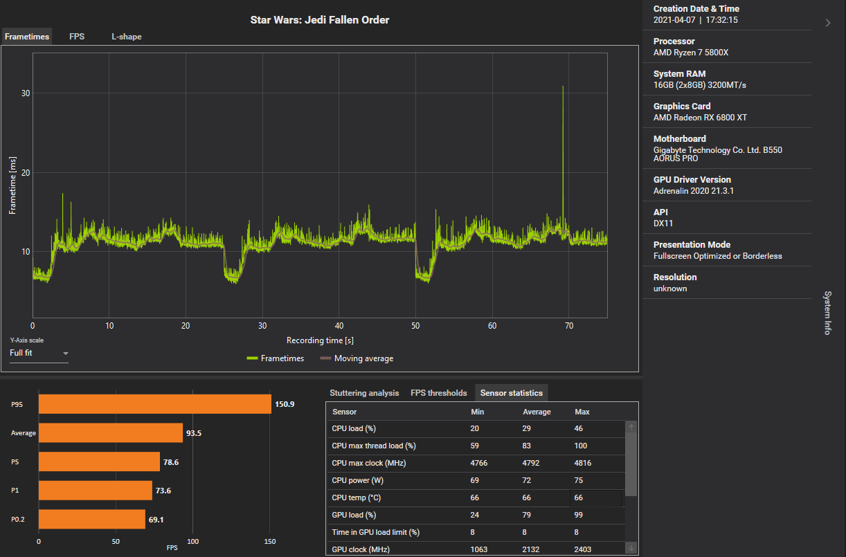Viewport: 846px width, 557px height.
Task: Click the 150.9 P95 value label
Action: point(285,404)
